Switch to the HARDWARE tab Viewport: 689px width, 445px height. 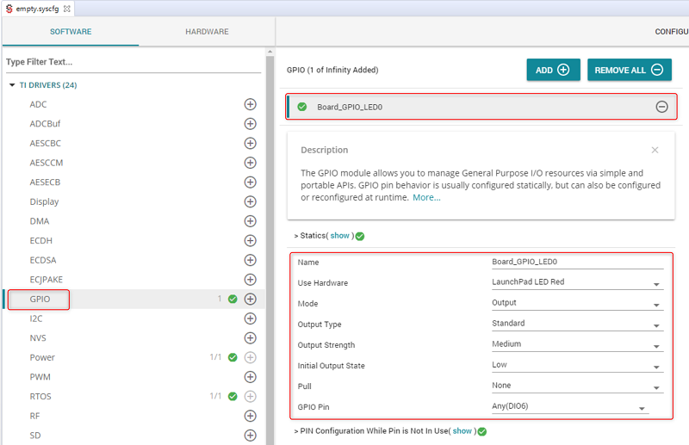[207, 32]
